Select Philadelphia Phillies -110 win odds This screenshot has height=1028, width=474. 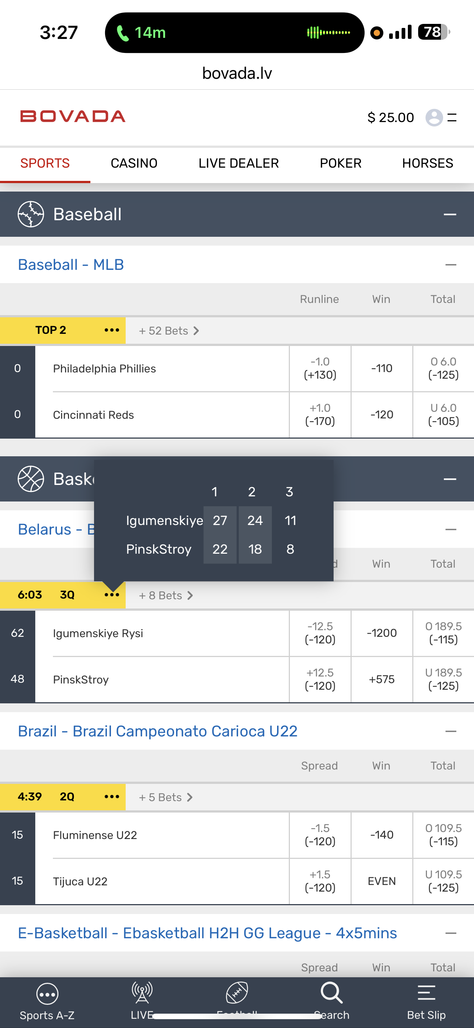pos(381,368)
